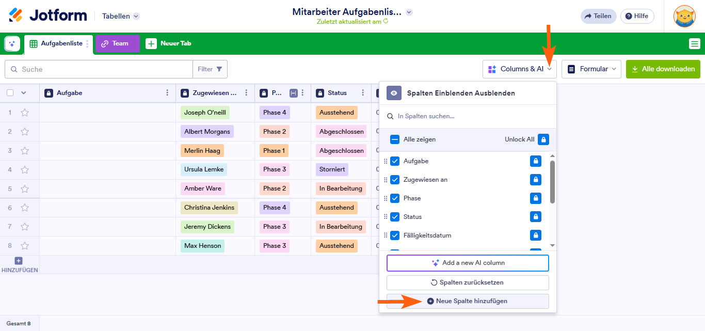Screen dimensions: 705x331
Task: Star row 1 as favorite
Action: click(25, 113)
